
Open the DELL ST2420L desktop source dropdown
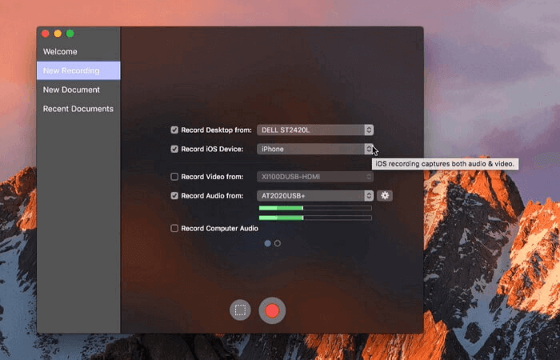(315, 130)
